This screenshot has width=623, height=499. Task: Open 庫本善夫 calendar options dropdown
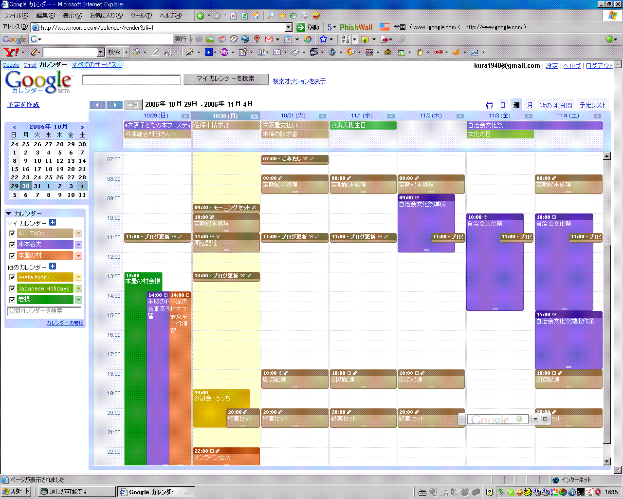78,245
